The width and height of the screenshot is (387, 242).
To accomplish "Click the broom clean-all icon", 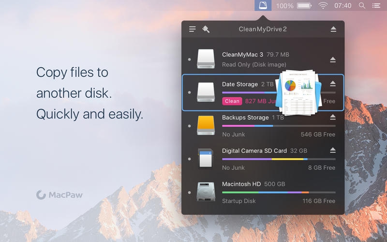I will tap(206, 29).
